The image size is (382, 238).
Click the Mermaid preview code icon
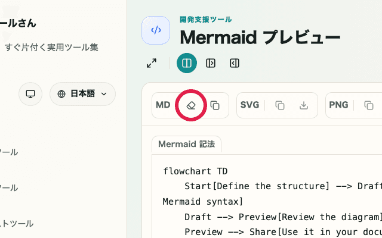coord(156,30)
